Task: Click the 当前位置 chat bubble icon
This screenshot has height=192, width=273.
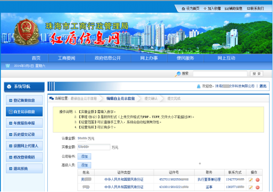Action: (x=52, y=98)
